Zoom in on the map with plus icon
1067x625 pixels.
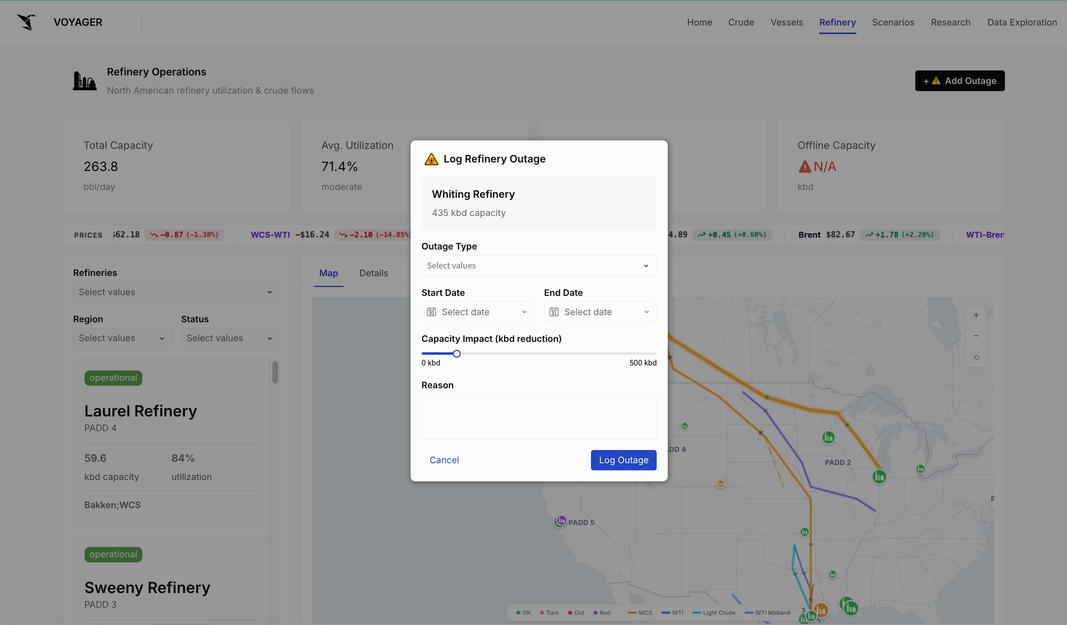976,315
